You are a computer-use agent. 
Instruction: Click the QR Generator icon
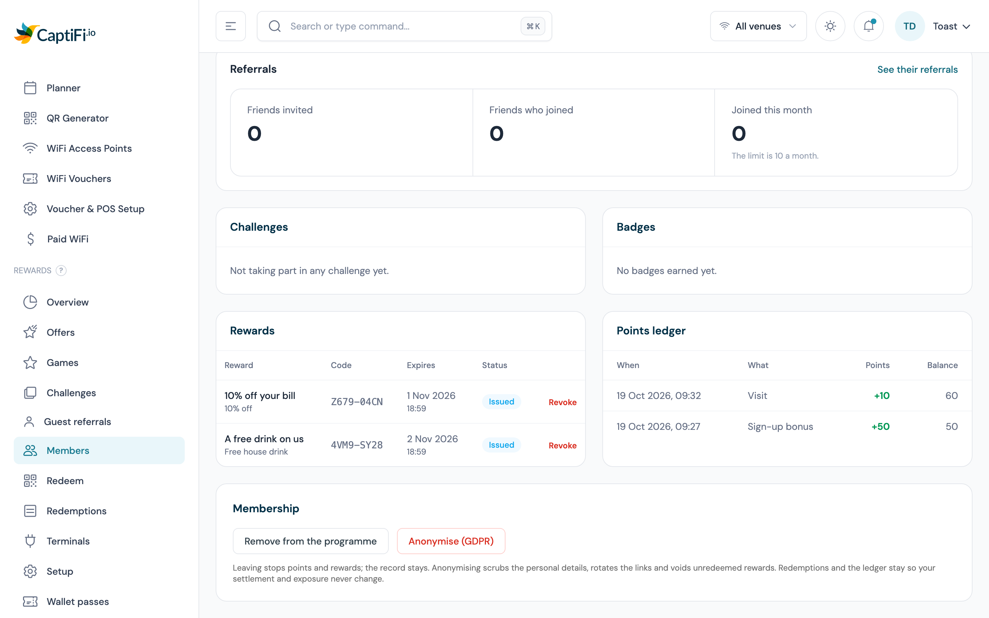point(30,118)
